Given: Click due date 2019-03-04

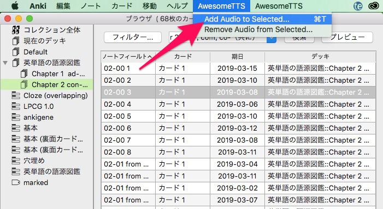Looking at the screenshot, I should pos(237,164).
